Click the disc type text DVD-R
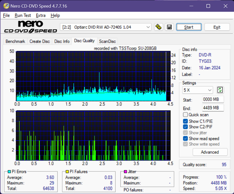This screenshot has width=234, height=194. tap(205, 55)
